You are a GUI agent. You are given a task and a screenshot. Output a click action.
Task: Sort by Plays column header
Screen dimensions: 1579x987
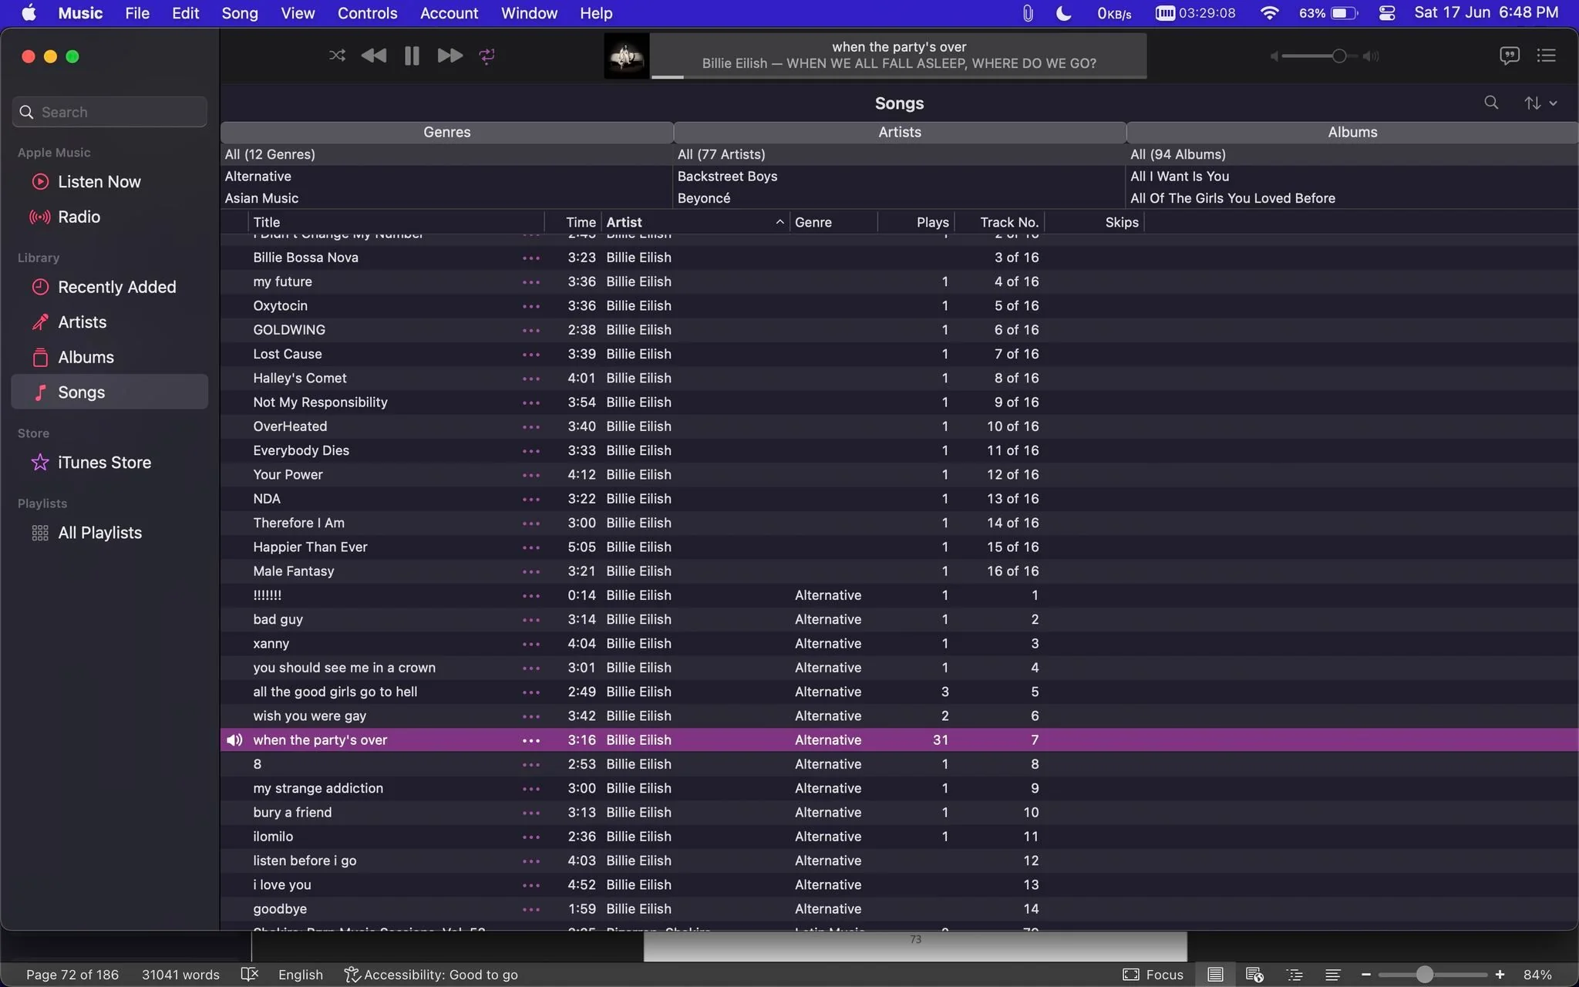click(x=916, y=222)
